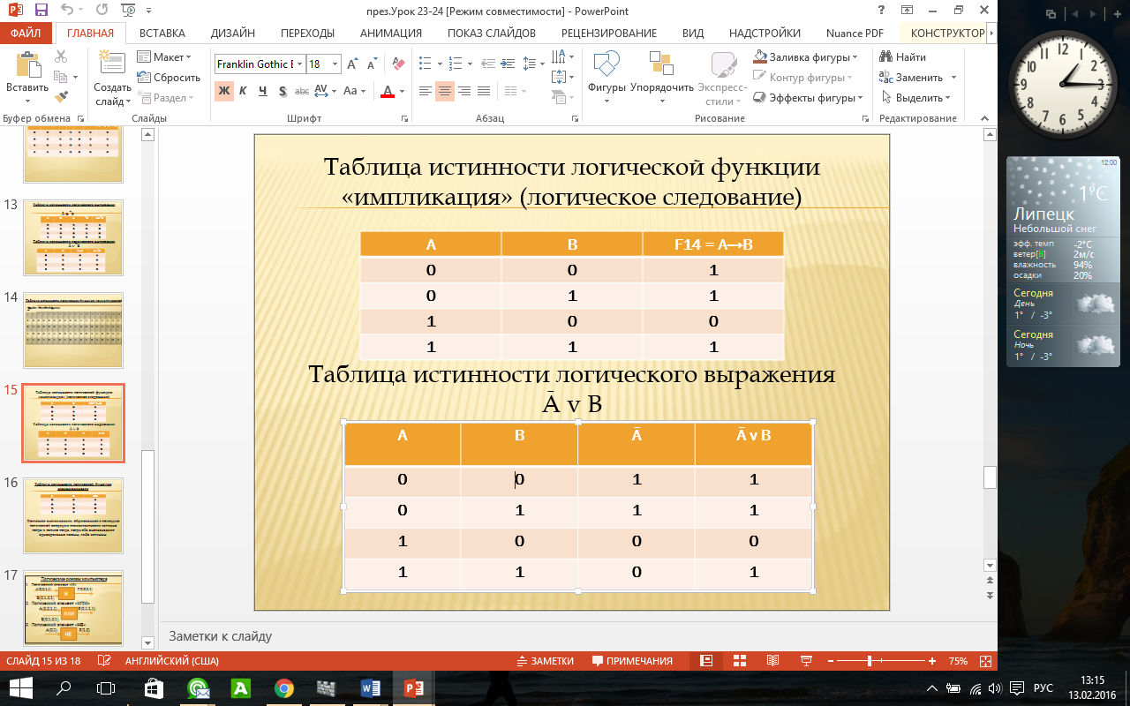Cut selection with the scissors icon
The height and width of the screenshot is (706, 1130).
click(61, 56)
